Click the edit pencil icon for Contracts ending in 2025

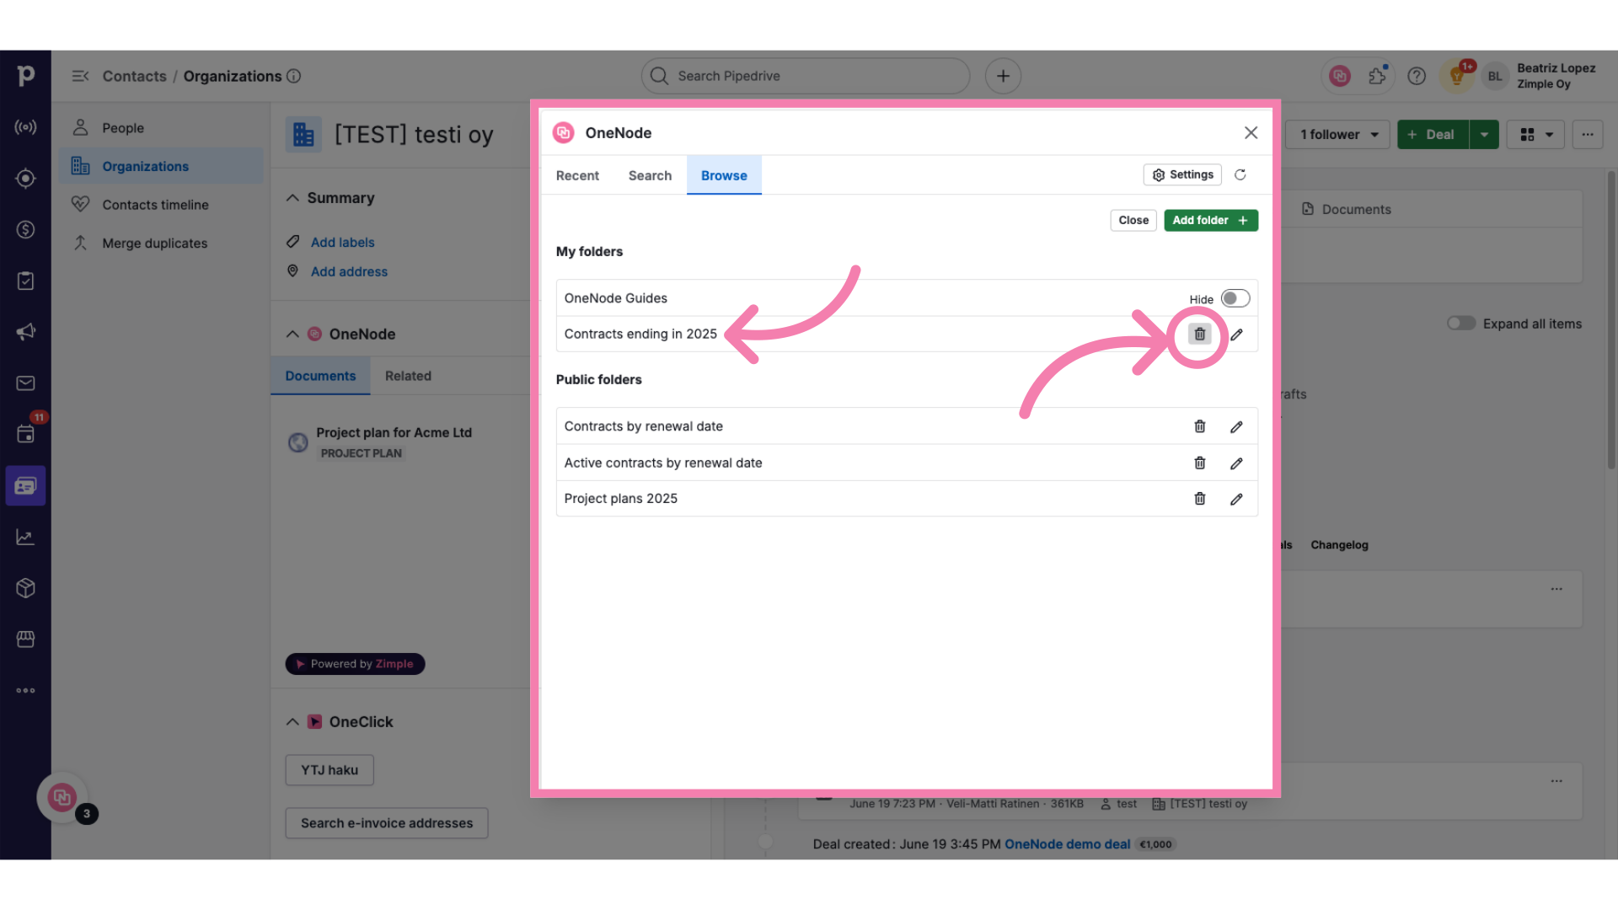(1235, 334)
